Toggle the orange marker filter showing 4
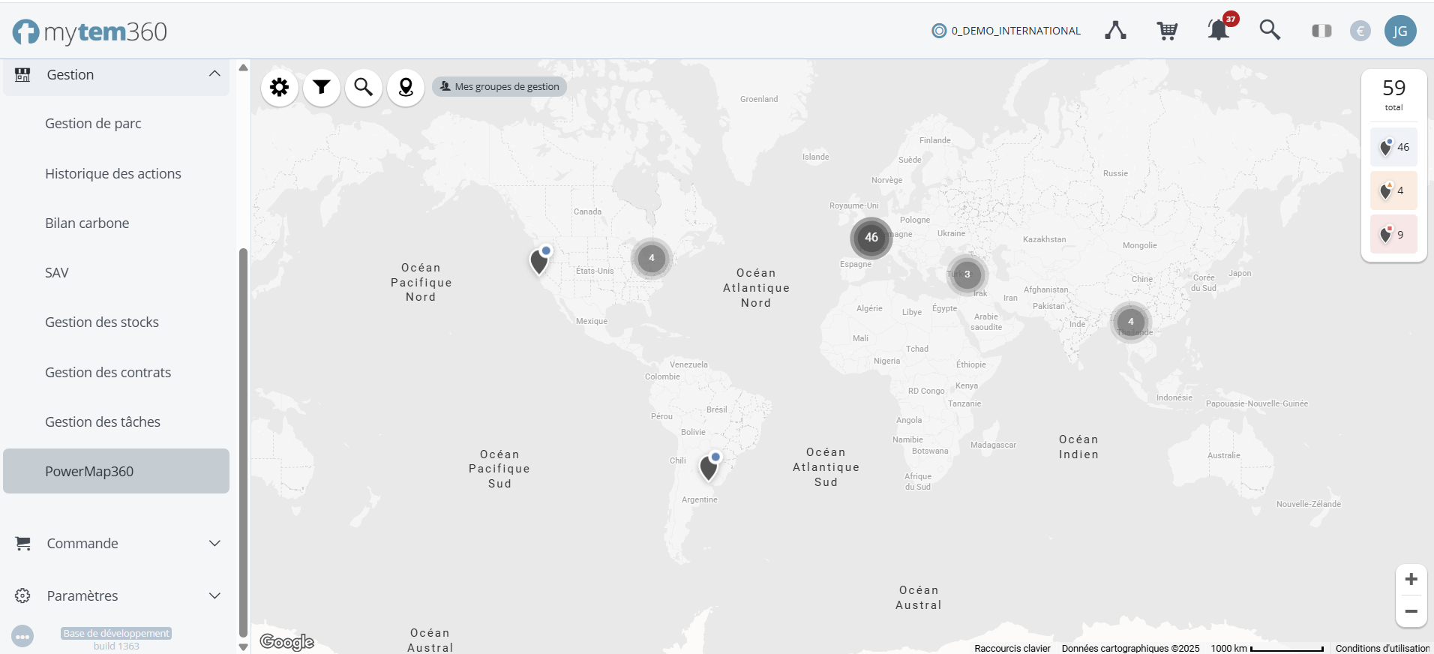Viewport: 1434px width, 654px height. (1393, 190)
